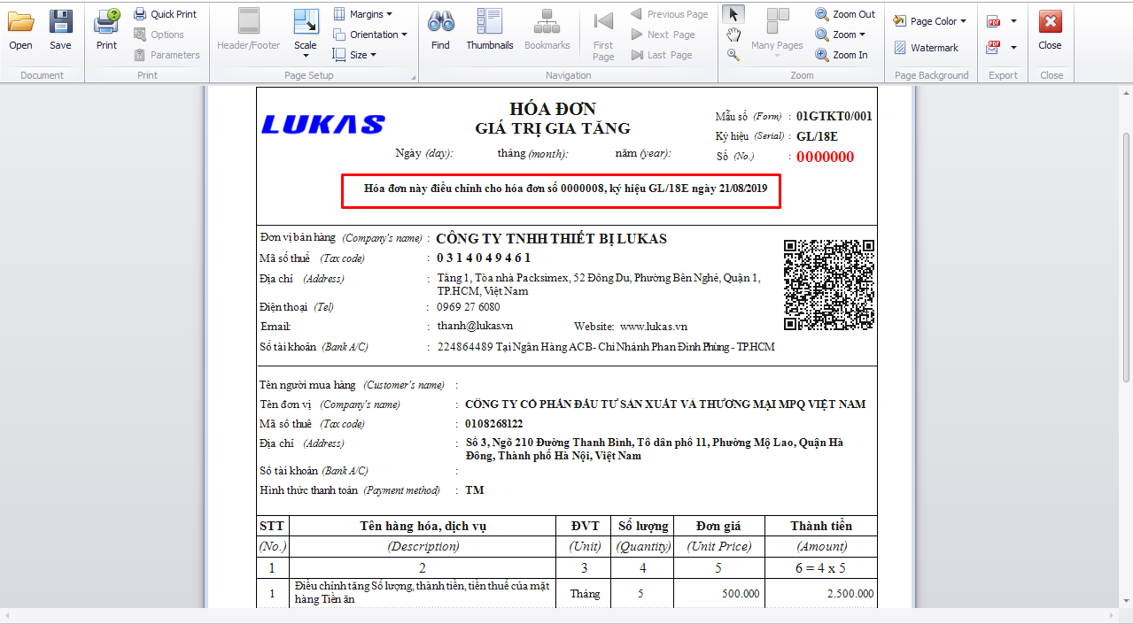
Task: Click the seller tax code 0314049461
Action: pyautogui.click(x=484, y=258)
